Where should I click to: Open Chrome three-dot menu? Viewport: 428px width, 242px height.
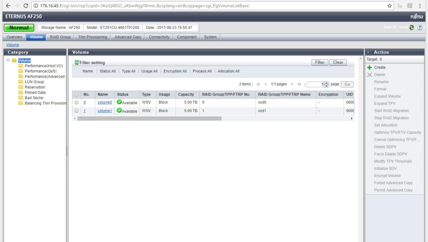click(x=420, y=6)
